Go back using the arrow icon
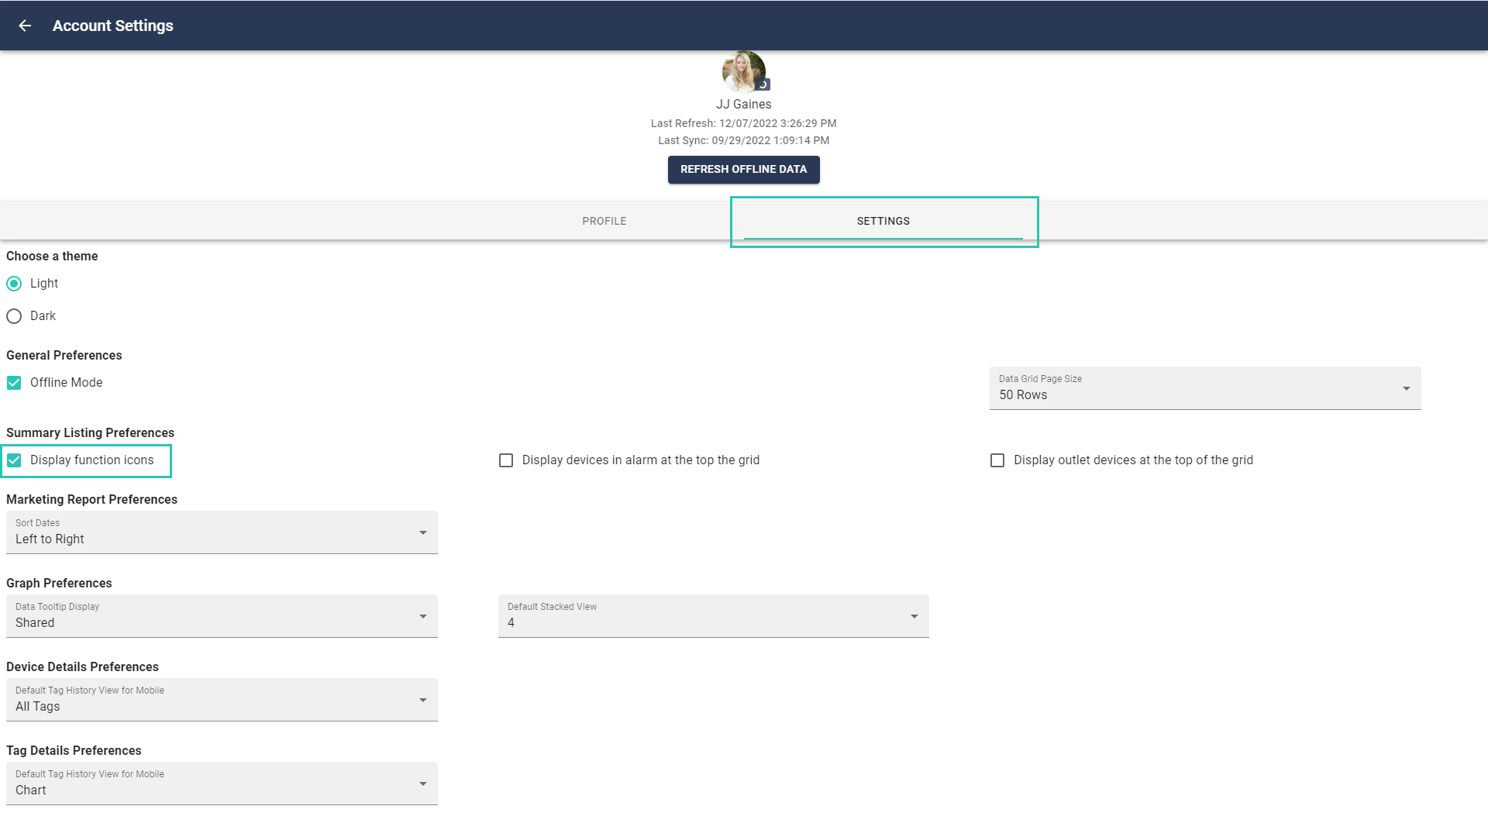The width and height of the screenshot is (1488, 837). pyautogui.click(x=25, y=26)
